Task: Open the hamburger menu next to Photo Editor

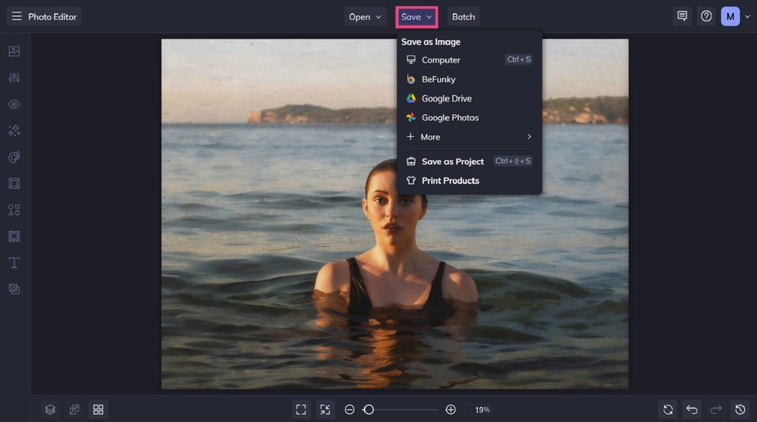Action: (x=16, y=16)
